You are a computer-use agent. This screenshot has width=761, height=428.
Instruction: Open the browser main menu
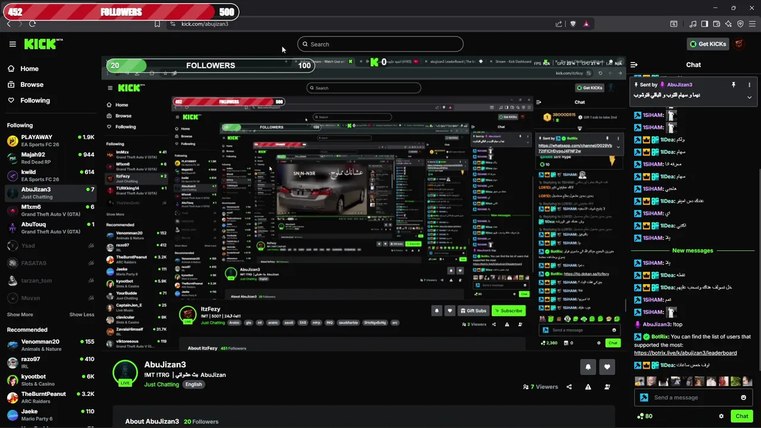coord(752,24)
